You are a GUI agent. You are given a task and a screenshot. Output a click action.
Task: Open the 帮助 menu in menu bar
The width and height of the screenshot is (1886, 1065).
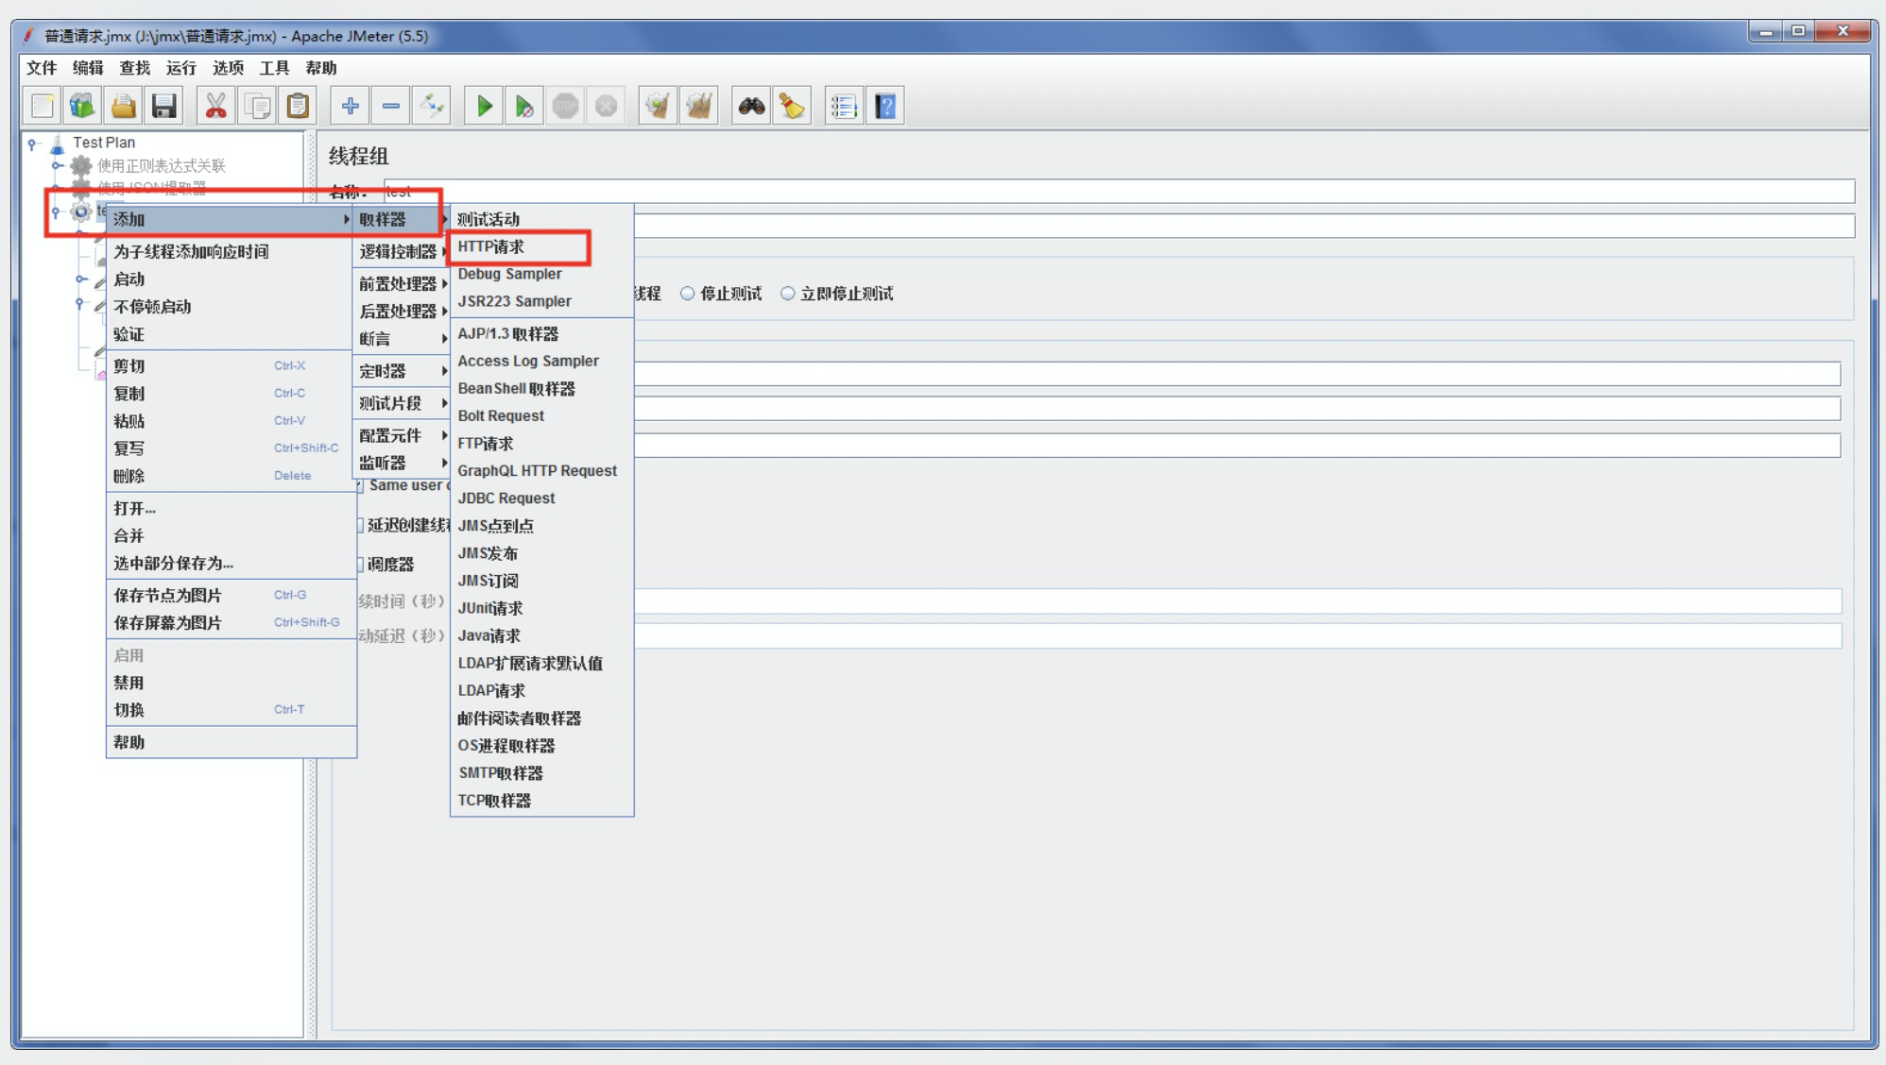click(x=321, y=68)
